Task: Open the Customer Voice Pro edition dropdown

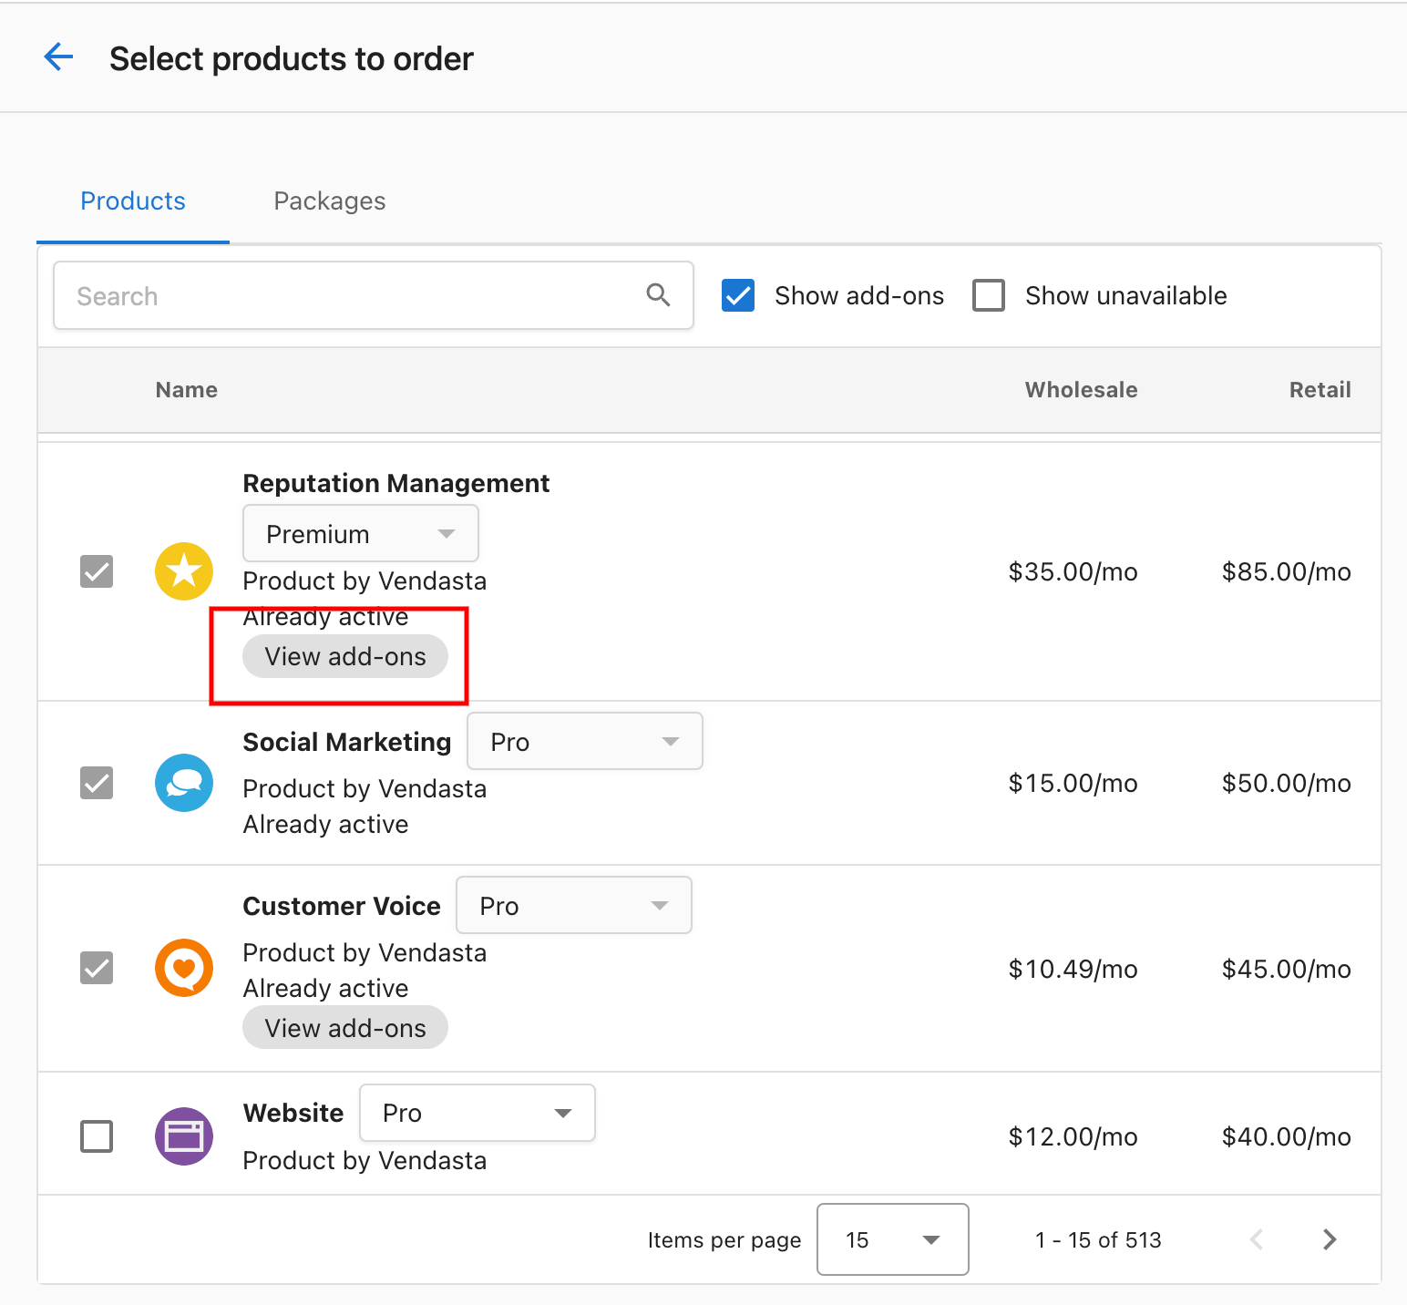Action: pos(574,905)
